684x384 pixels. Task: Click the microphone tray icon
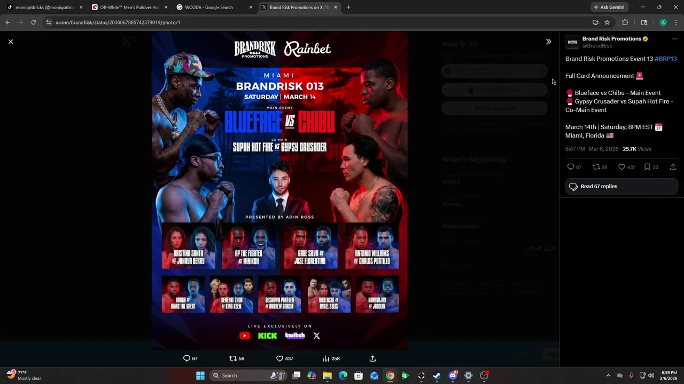pos(631,375)
